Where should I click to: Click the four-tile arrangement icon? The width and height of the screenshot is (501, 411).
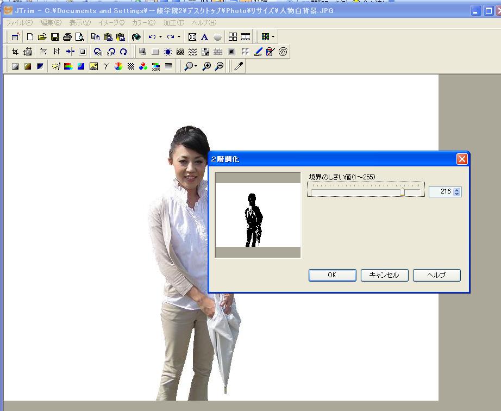click(x=233, y=37)
